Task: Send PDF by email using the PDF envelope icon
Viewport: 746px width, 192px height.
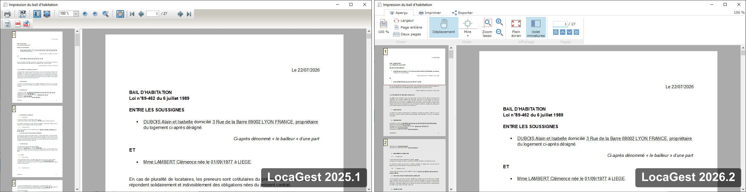Action: pos(26,24)
